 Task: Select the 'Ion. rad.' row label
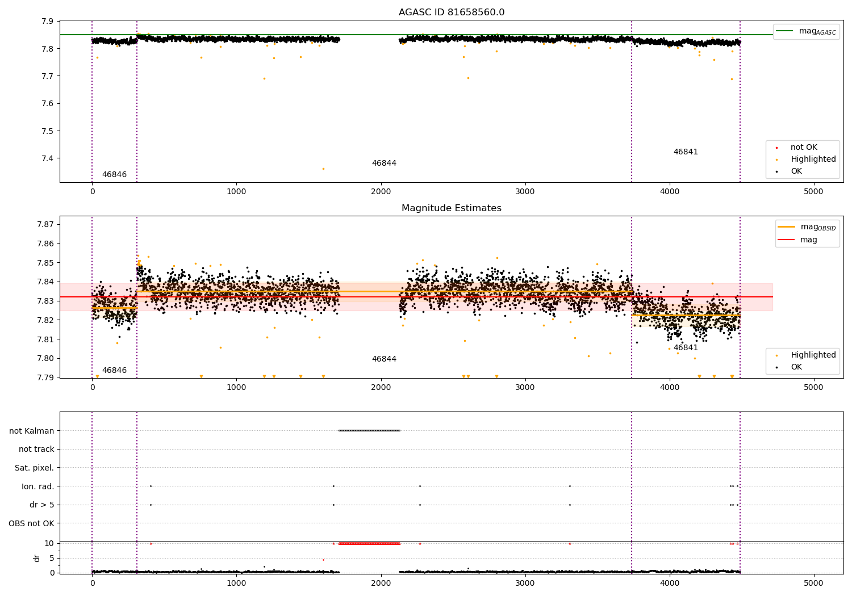(x=38, y=486)
